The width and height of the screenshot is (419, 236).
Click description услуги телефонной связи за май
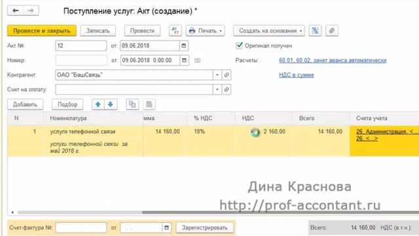(x=93, y=147)
